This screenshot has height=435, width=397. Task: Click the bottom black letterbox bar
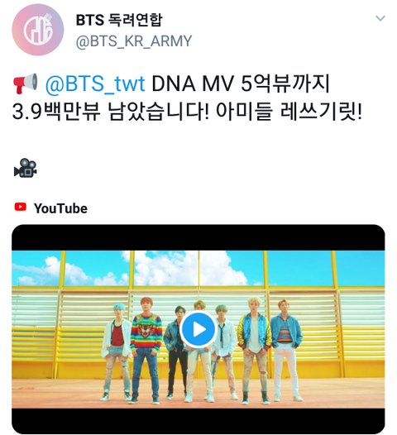[x=198, y=421]
